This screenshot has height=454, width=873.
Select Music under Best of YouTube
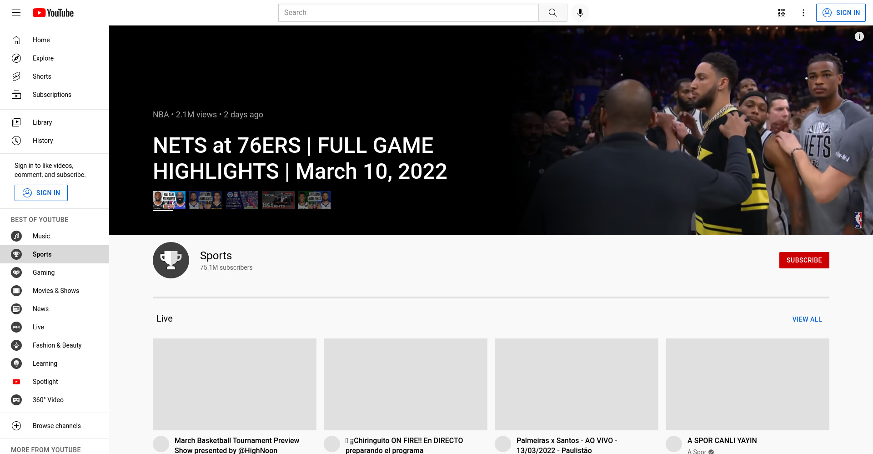(55, 236)
